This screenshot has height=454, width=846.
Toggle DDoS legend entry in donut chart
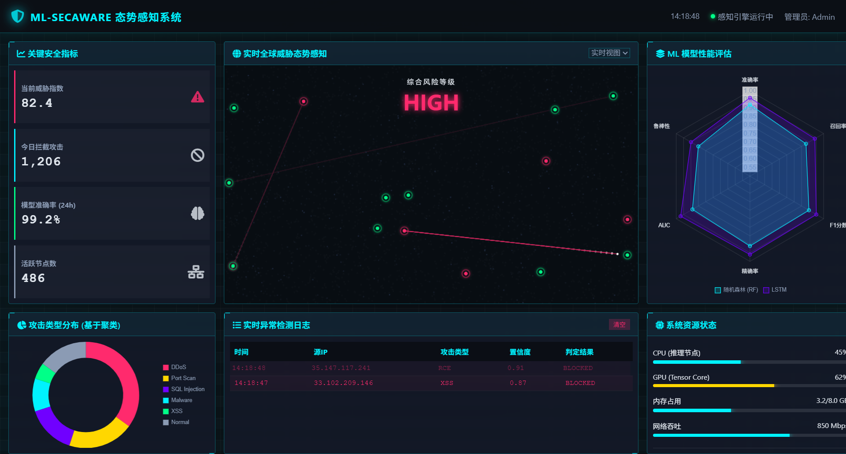pyautogui.click(x=174, y=367)
